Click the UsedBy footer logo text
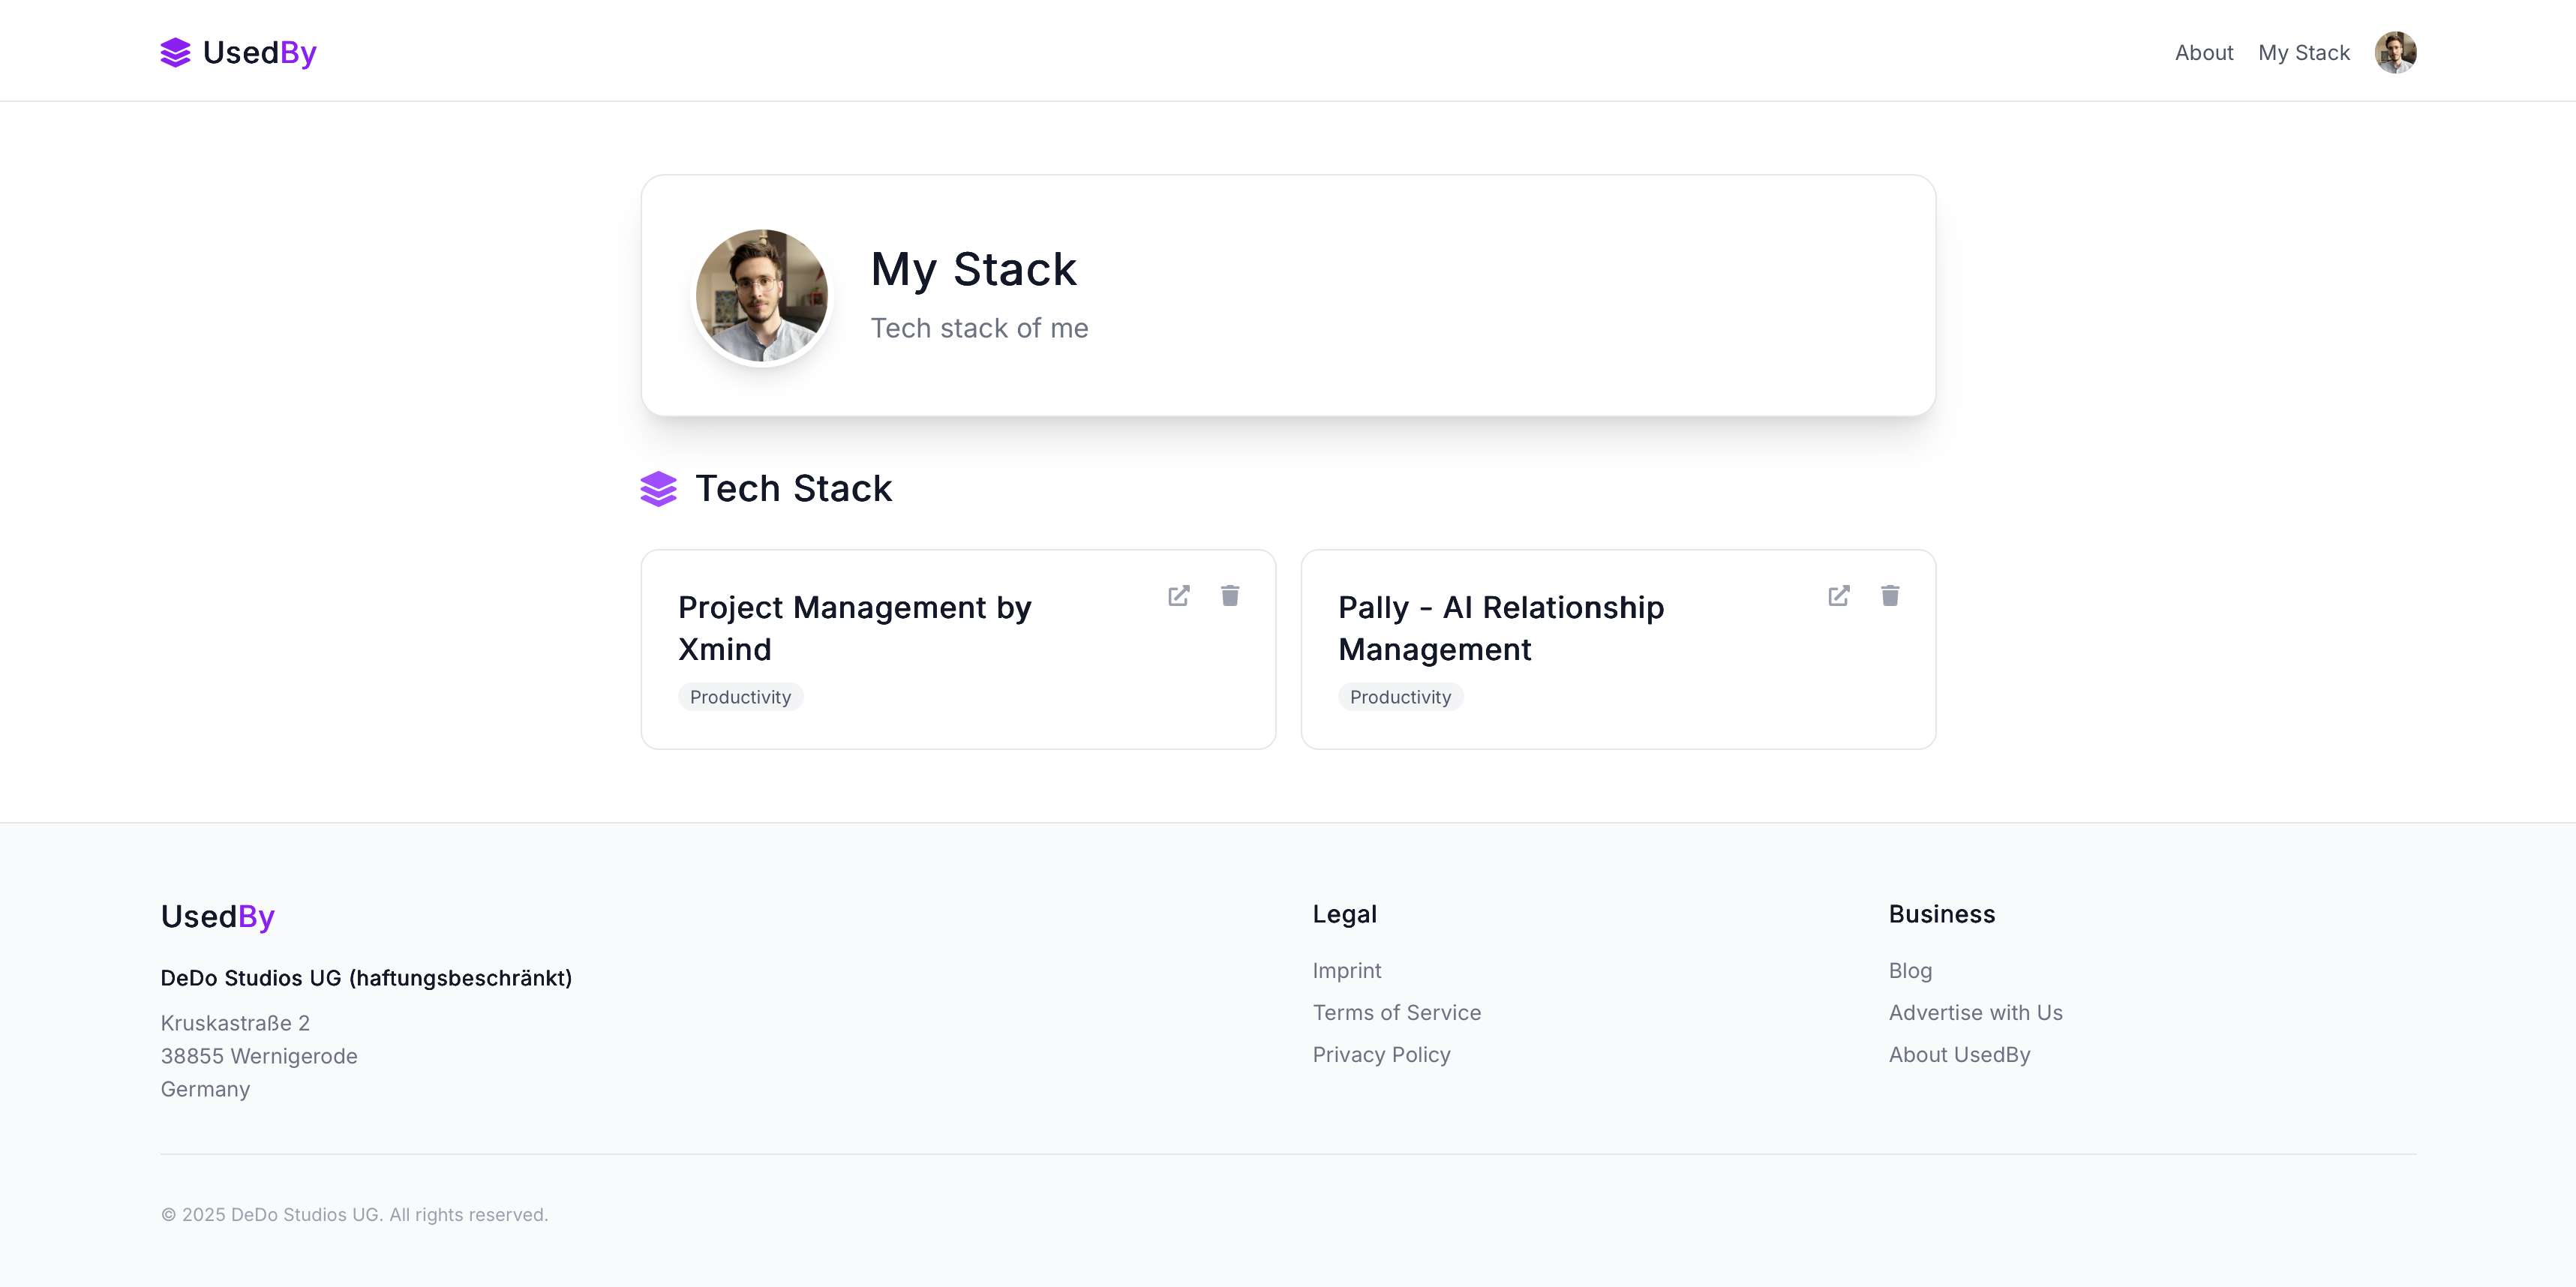 (218, 916)
